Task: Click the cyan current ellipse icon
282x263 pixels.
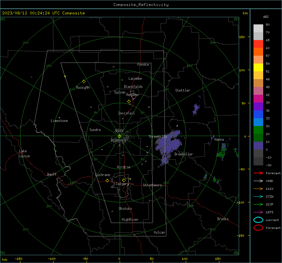Action: tap(258, 220)
